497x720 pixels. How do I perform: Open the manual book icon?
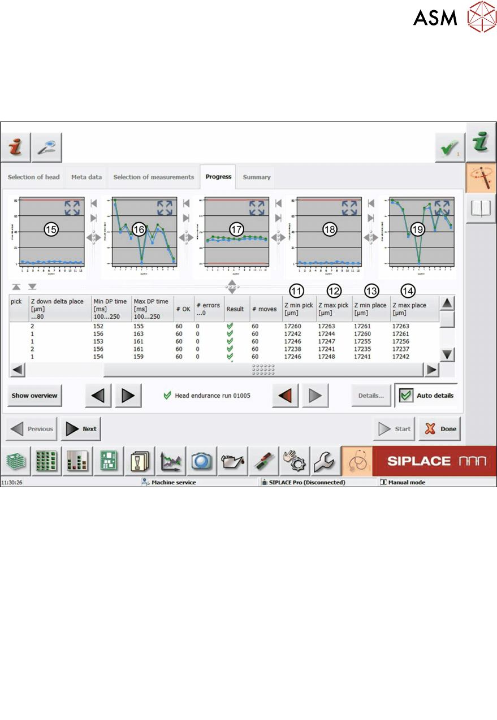coord(481,209)
